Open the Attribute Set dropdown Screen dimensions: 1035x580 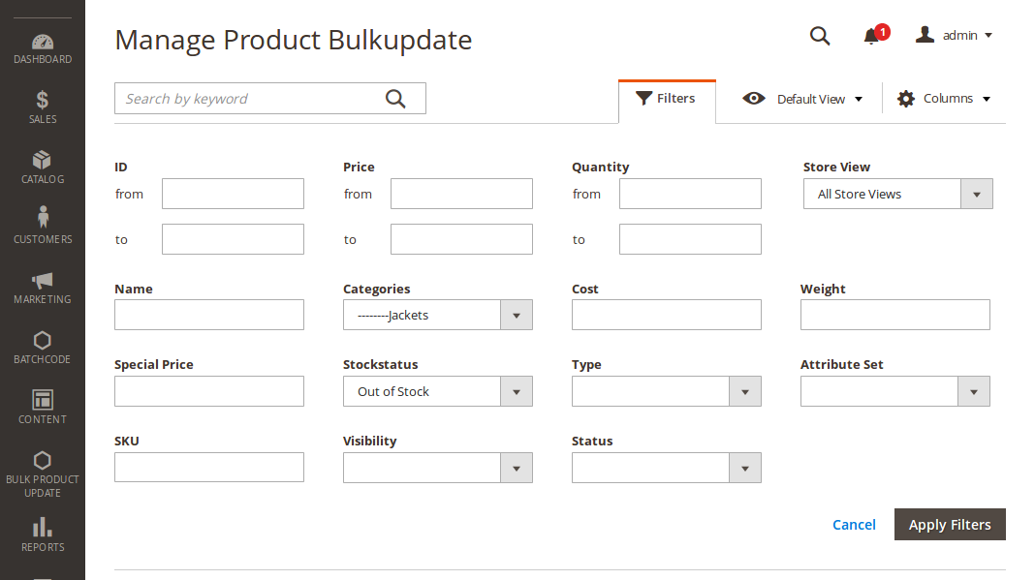pos(894,391)
